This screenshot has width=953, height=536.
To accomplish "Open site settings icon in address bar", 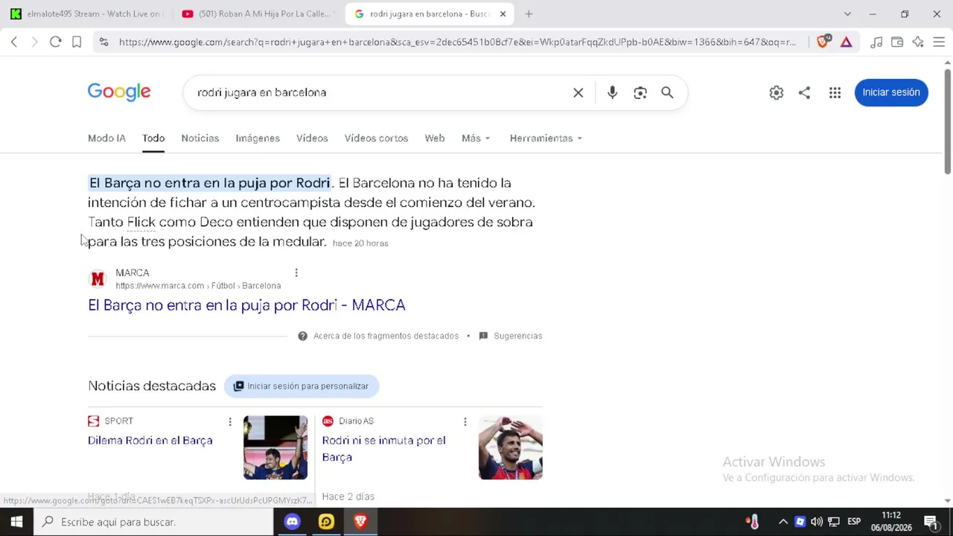I will (103, 42).
